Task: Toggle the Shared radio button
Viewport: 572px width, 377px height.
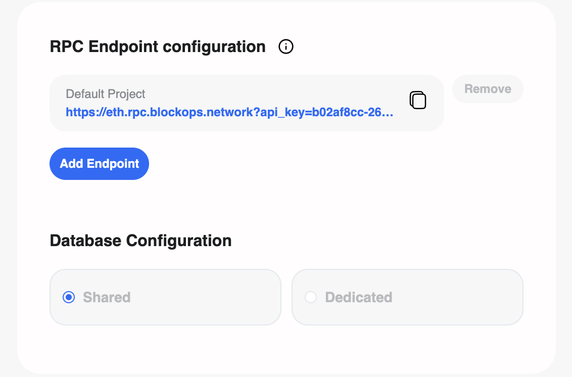Action: (68, 297)
